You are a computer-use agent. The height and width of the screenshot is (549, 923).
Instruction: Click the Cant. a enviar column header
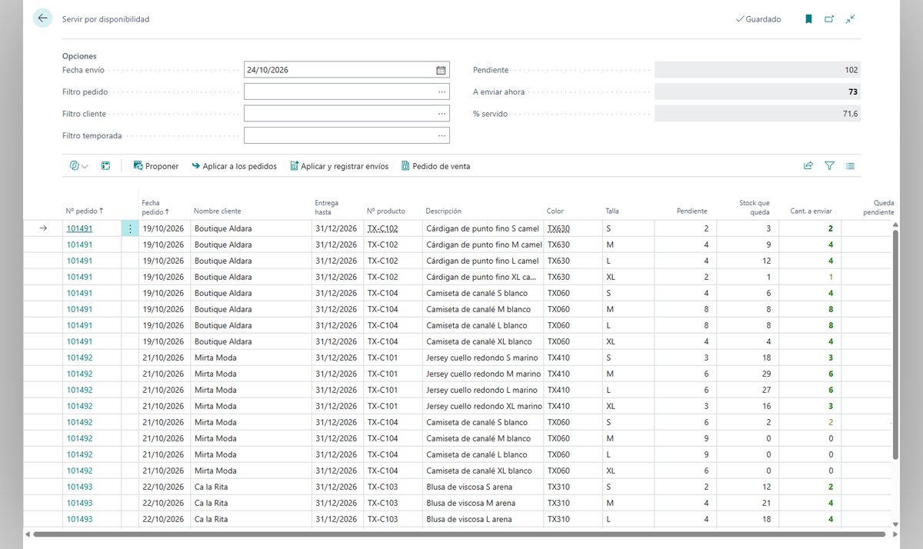(x=811, y=211)
